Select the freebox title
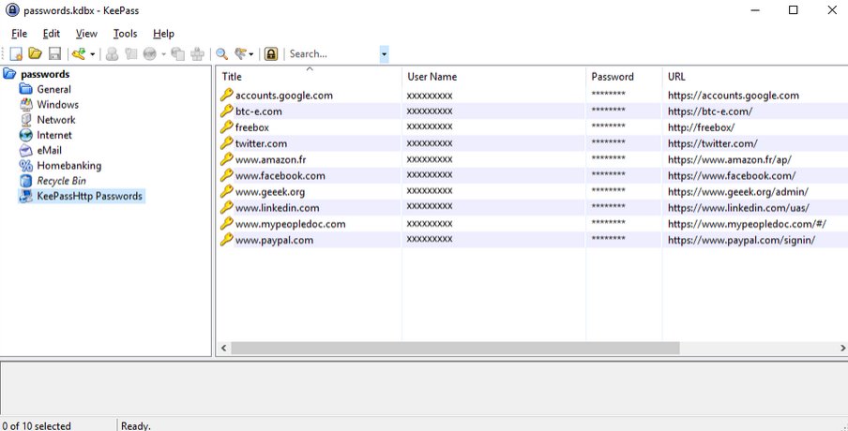 [252, 127]
